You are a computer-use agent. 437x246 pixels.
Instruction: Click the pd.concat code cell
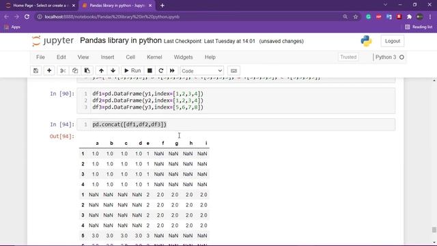(x=236, y=124)
